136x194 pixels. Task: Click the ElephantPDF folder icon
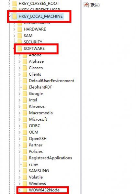point(25,87)
